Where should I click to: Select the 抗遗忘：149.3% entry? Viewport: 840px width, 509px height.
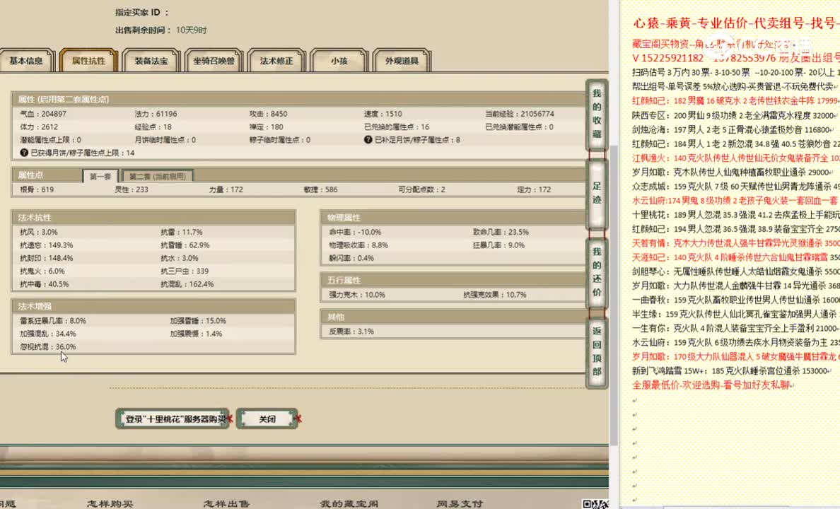[47, 245]
